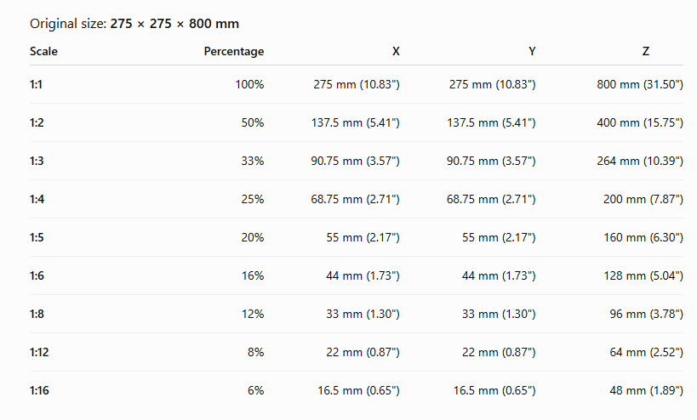The height and width of the screenshot is (420, 697).
Task: Click the Y column header
Action: [532, 52]
